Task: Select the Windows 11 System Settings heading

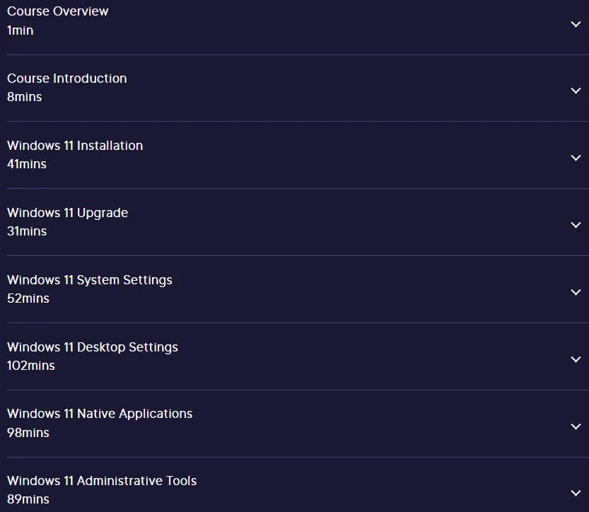Action: [x=89, y=280]
